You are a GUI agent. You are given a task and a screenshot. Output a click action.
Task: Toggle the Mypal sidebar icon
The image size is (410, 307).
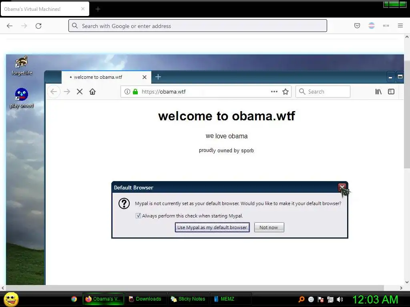[391, 92]
